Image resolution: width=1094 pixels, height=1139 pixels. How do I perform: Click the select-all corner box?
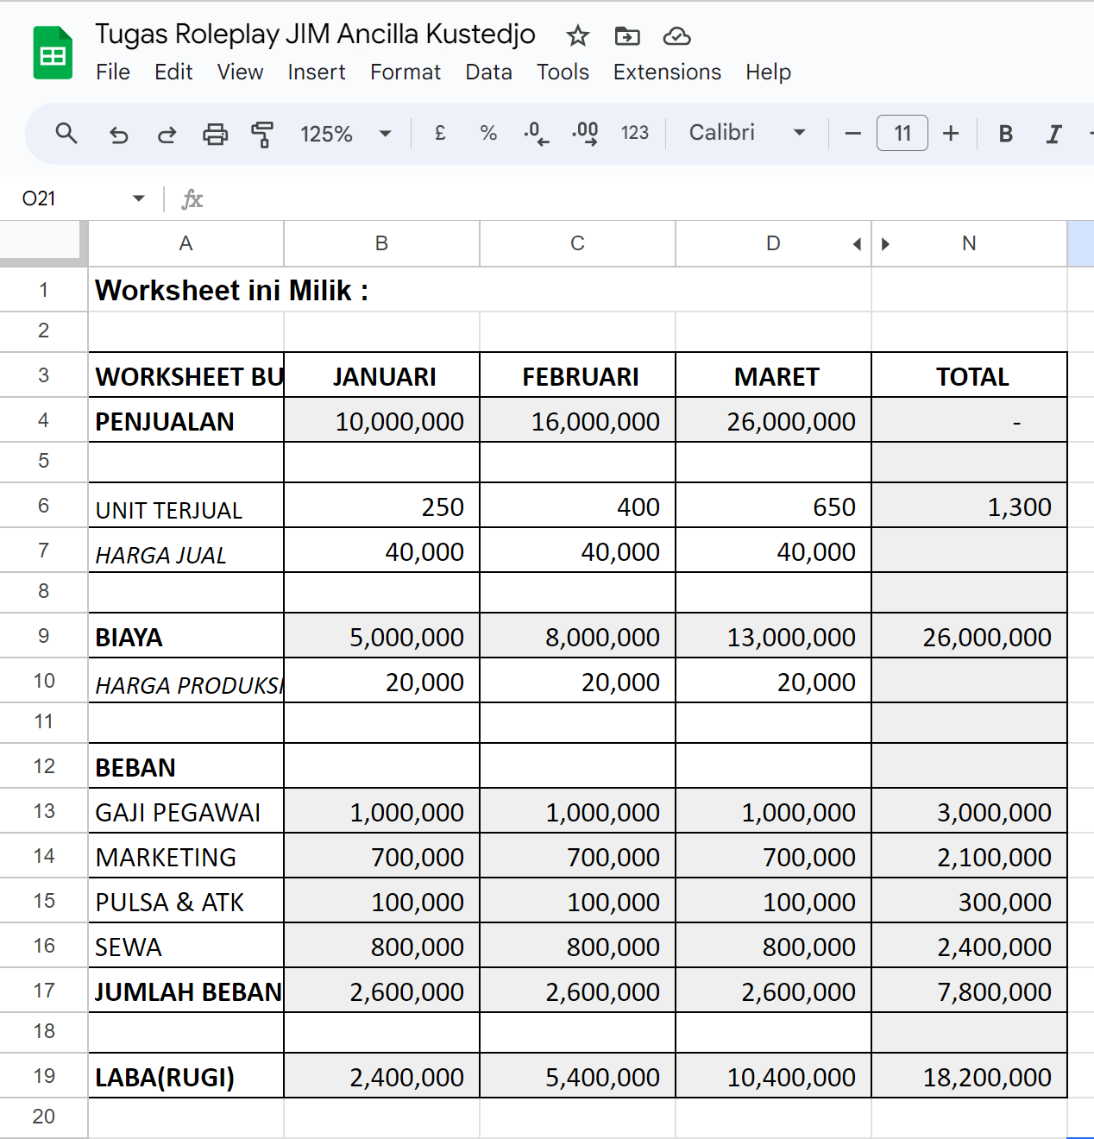pos(44,243)
